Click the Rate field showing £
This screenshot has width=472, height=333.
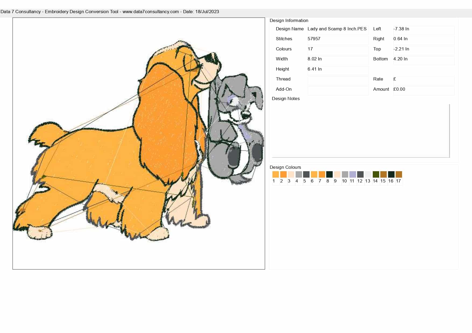click(424, 80)
